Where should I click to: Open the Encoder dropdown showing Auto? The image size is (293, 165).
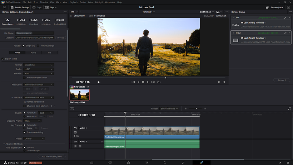[x=39, y=73]
